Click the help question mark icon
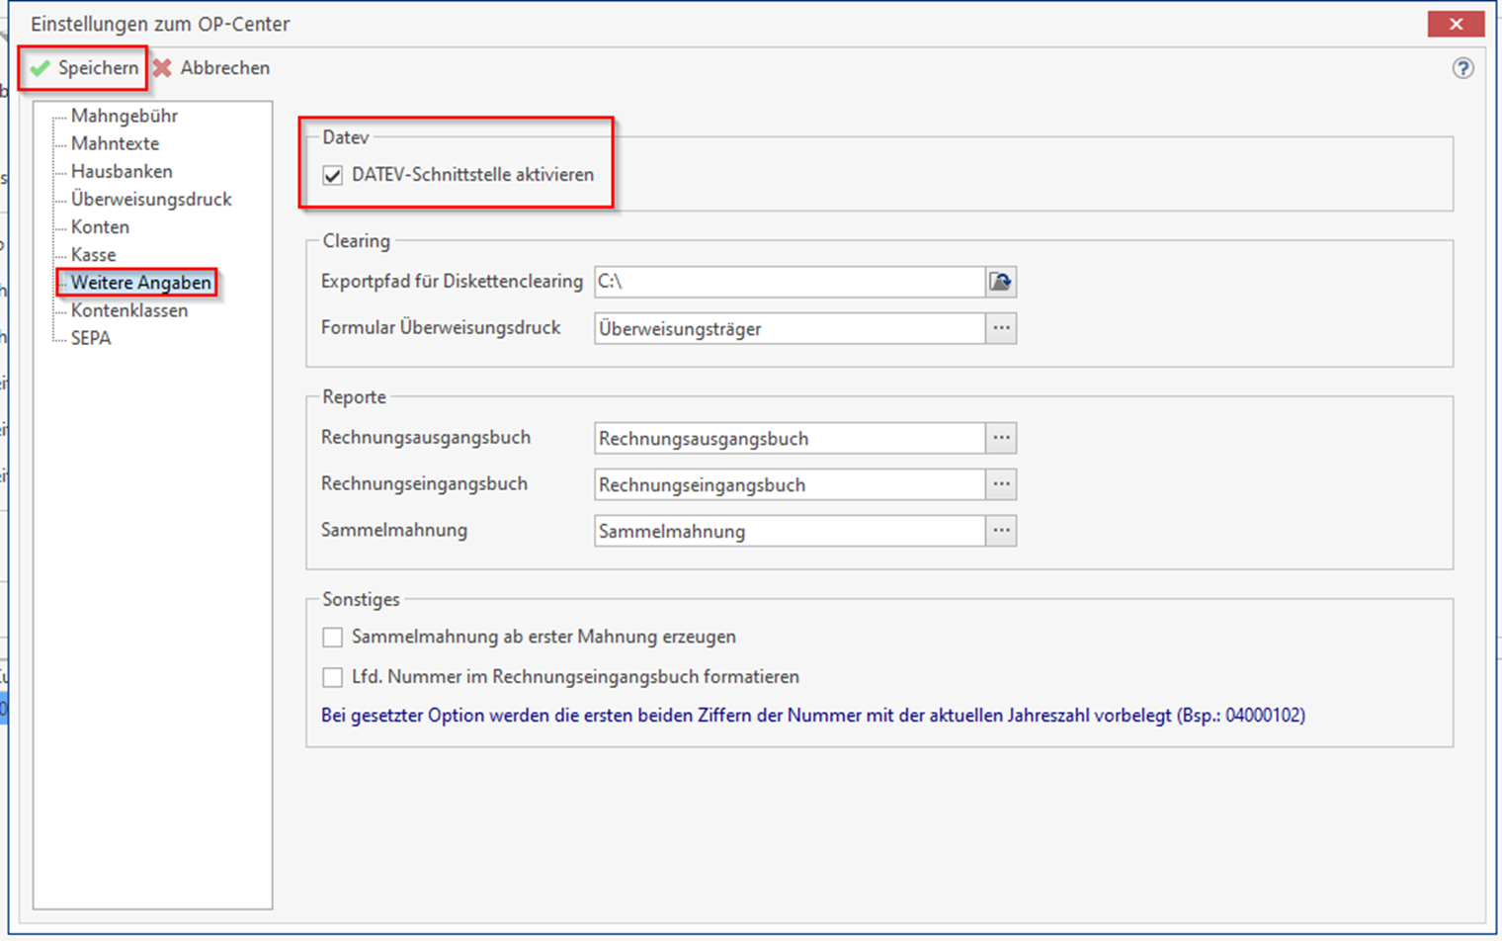The width and height of the screenshot is (1502, 941). point(1462,68)
